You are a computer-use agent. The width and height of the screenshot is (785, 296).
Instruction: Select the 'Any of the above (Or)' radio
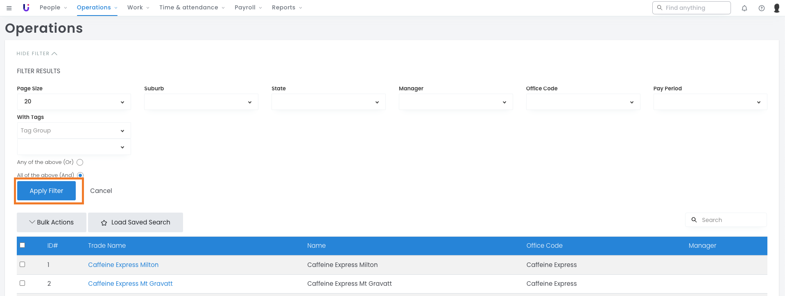(80, 162)
